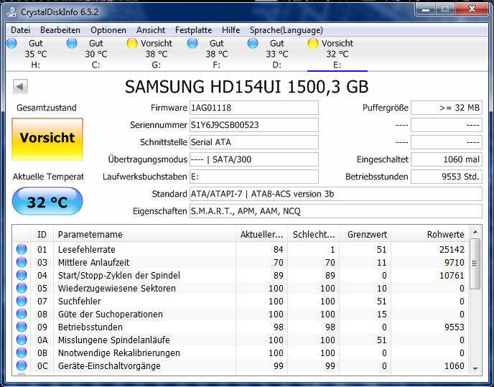Click the status orb for Lesefehlerrate
This screenshot has height=387, width=494.
(x=22, y=249)
